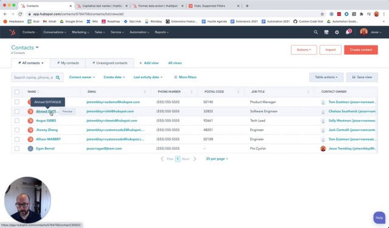Sort by the Phone Number column arrows

[191, 92]
